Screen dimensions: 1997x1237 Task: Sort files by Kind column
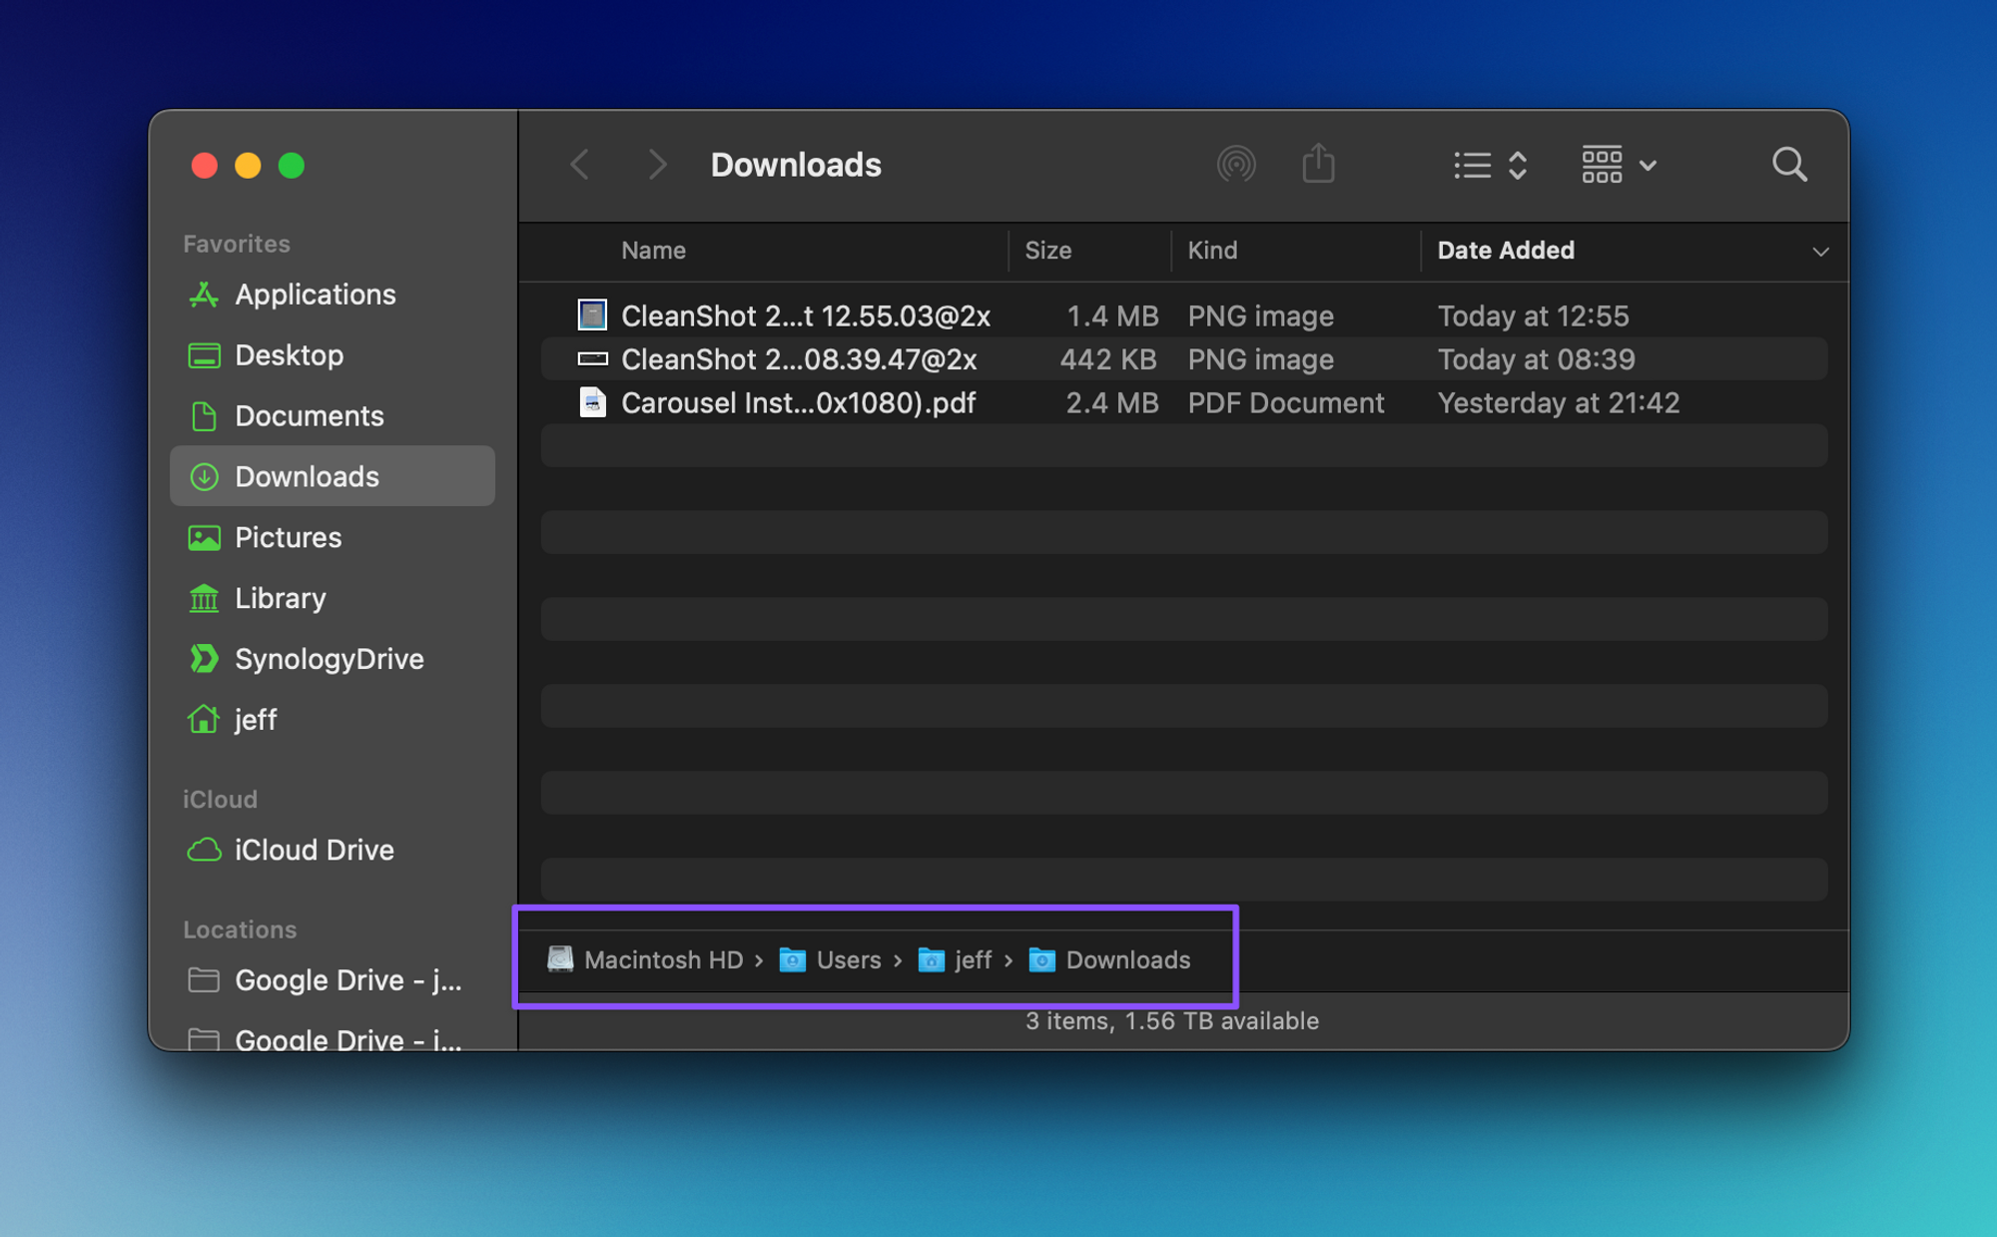pyautogui.click(x=1212, y=251)
